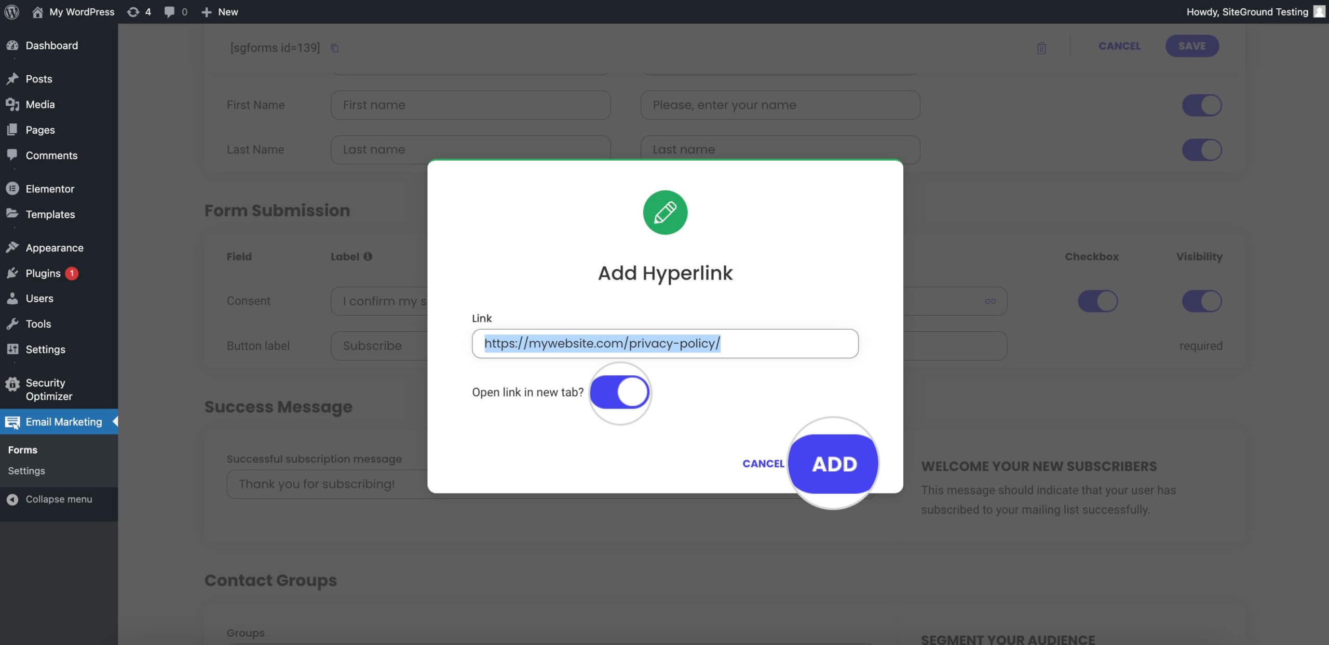Click the Settings sliders icon in sidebar

[12, 349]
